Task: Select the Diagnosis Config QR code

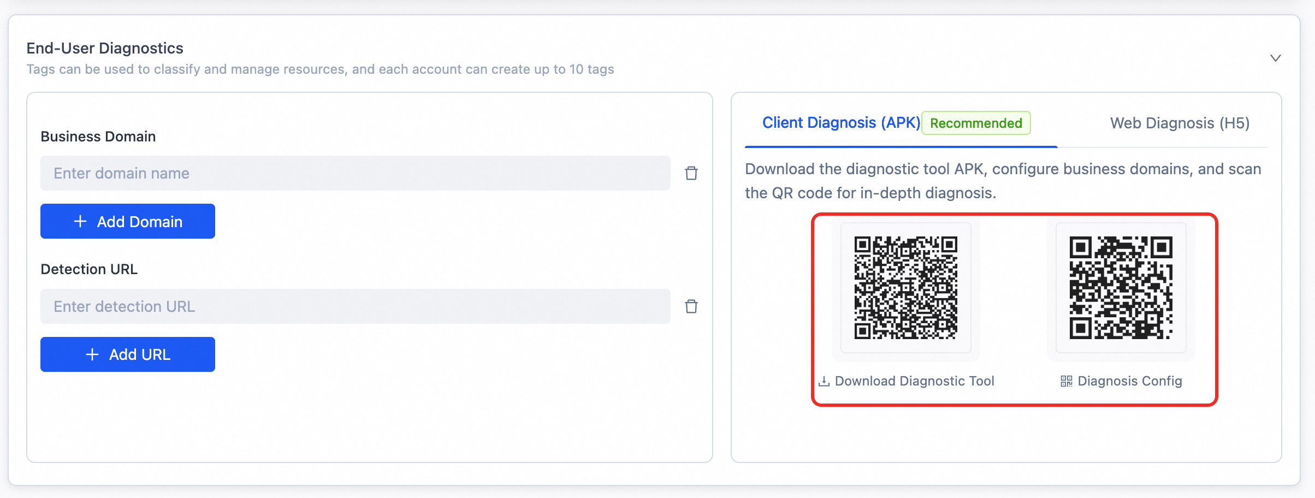Action: 1121,288
